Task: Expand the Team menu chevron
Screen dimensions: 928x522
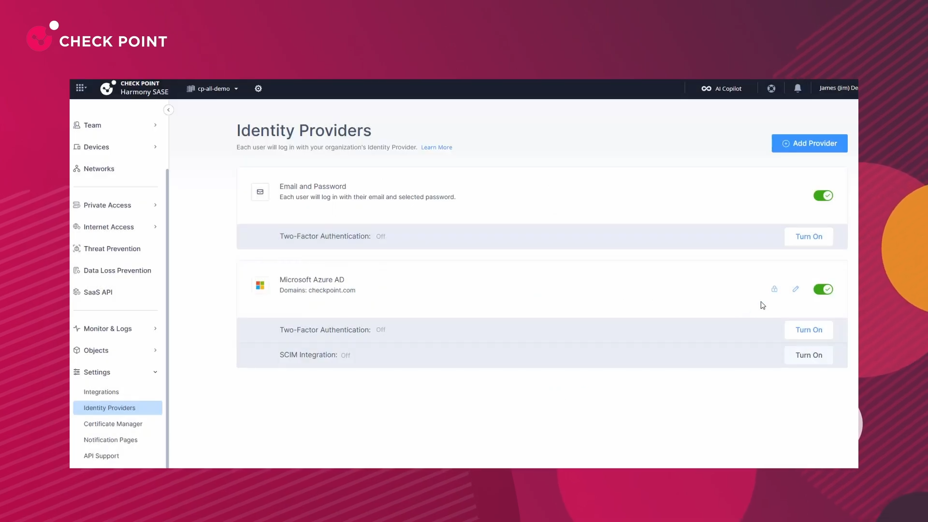Action: [x=155, y=125]
